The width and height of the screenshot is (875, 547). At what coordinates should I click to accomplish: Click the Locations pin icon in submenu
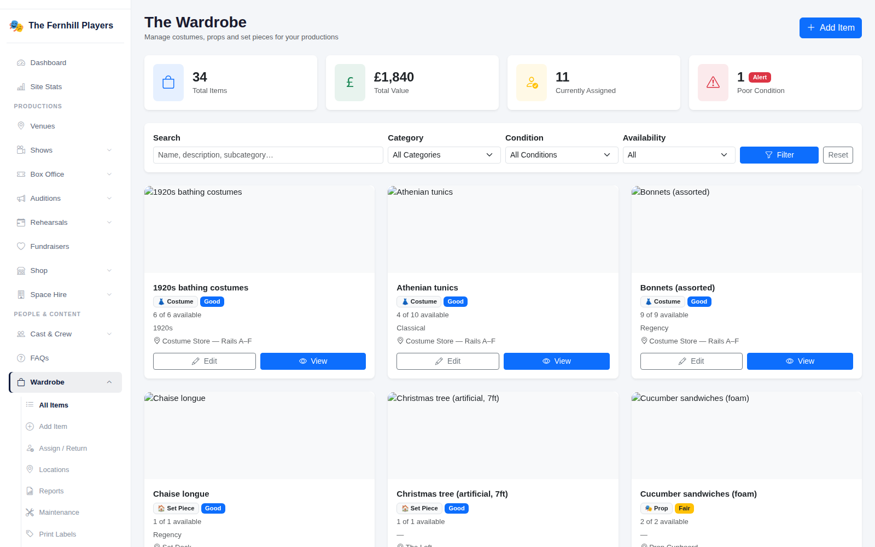coord(30,469)
